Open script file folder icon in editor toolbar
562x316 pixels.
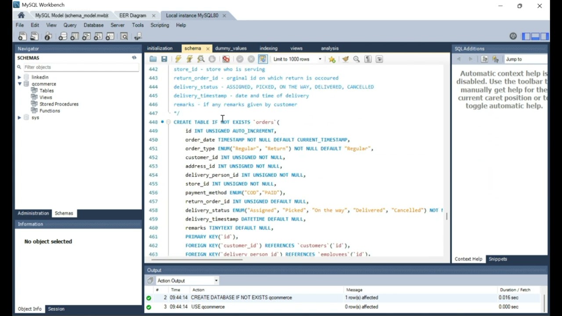(x=153, y=59)
